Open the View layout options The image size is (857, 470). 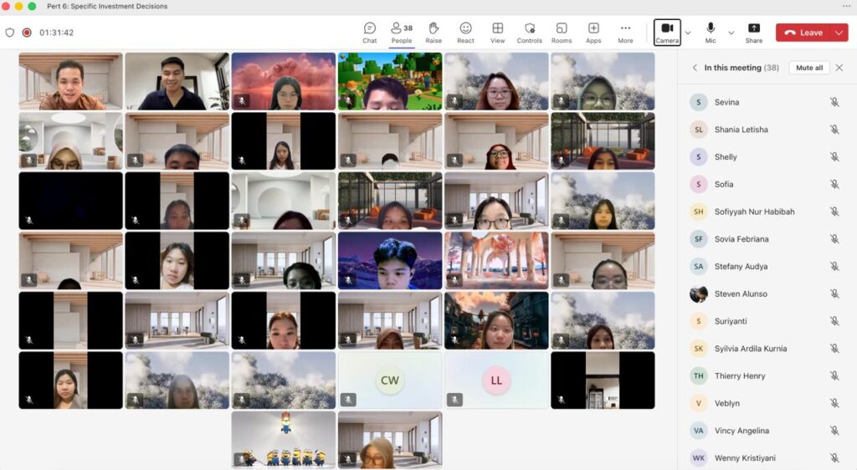tap(497, 32)
